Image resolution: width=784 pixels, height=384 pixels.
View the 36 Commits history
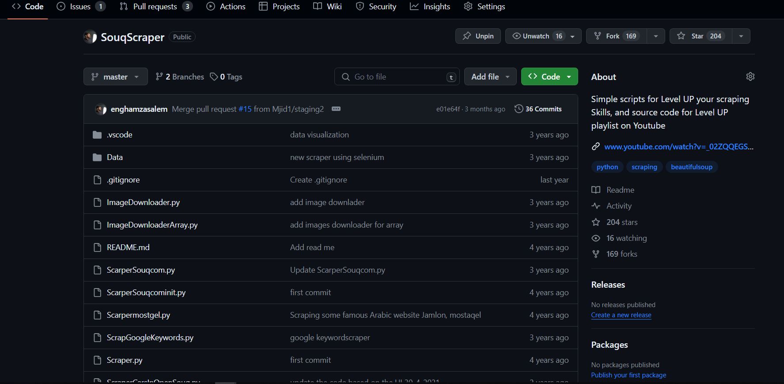538,109
